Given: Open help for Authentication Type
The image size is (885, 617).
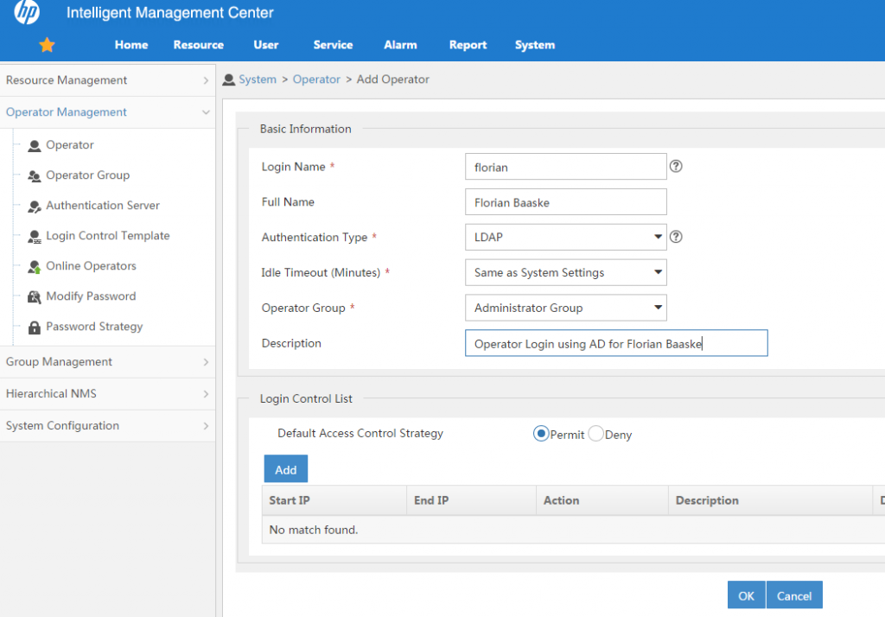Looking at the screenshot, I should tap(676, 236).
